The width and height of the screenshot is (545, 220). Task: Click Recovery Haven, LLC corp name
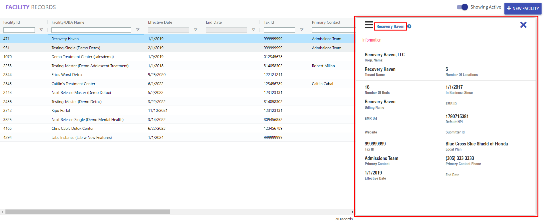click(385, 55)
